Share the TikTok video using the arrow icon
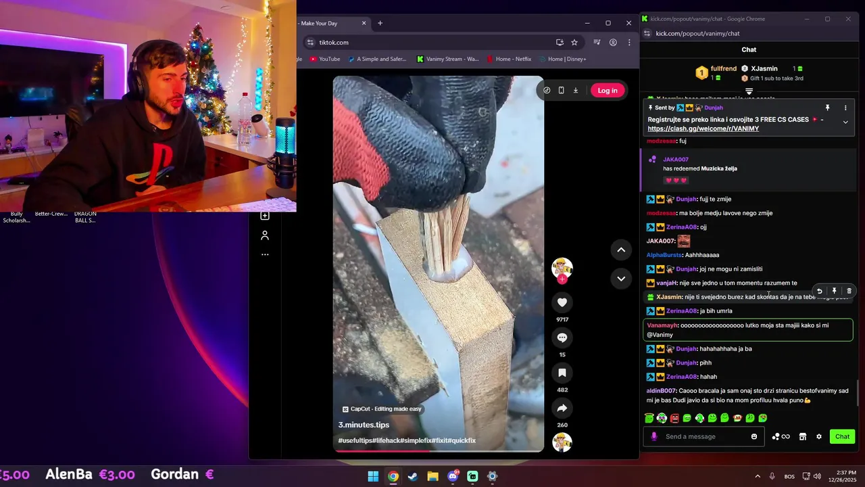Screen dimensions: 865x487 562,408
